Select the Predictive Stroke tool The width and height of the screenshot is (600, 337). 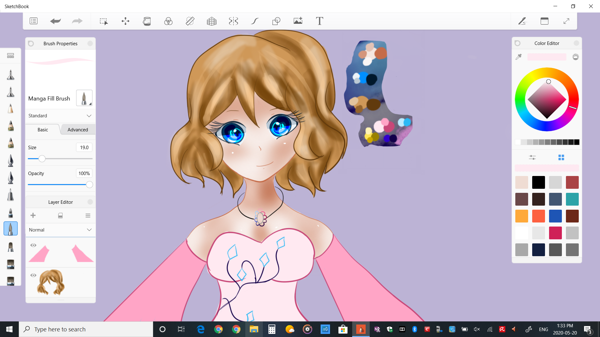coord(255,21)
